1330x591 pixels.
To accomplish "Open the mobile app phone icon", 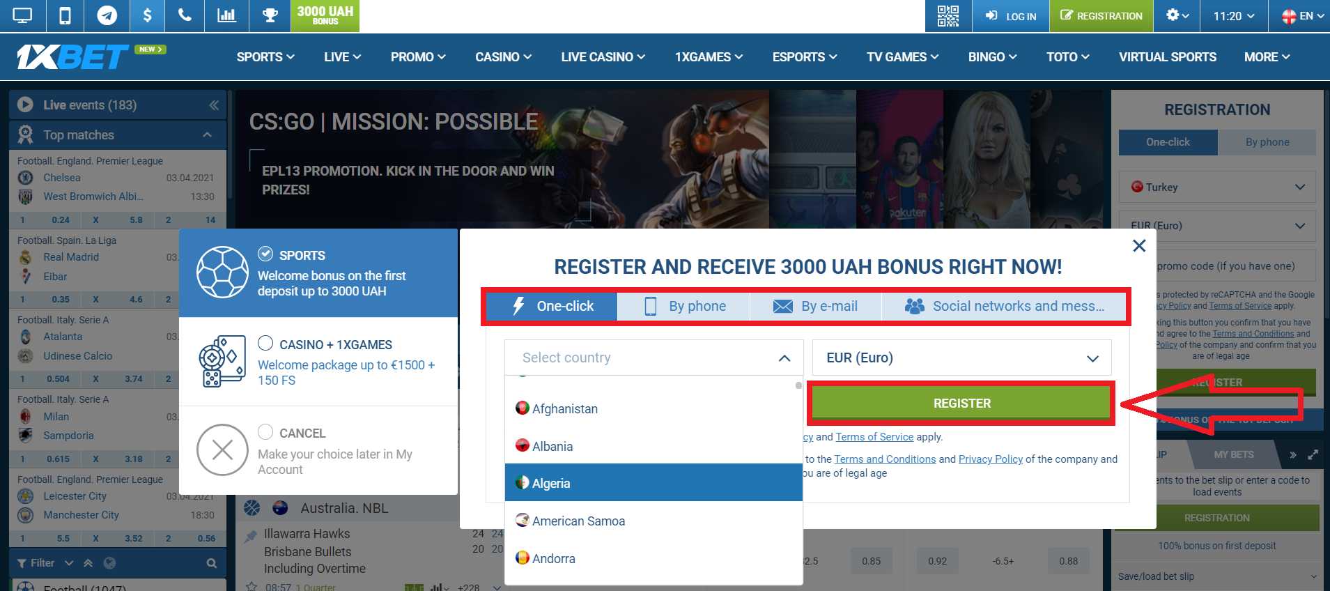I will coord(65,15).
